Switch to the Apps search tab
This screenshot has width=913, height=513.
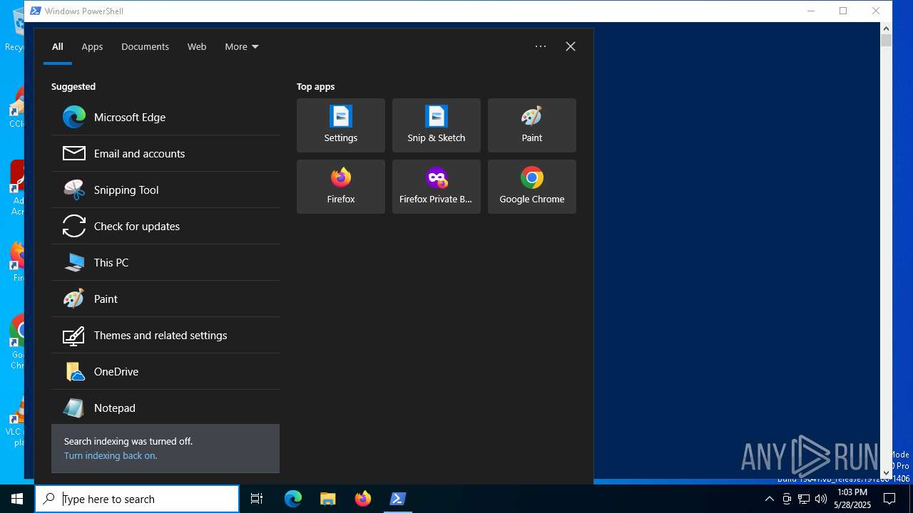[x=92, y=46]
